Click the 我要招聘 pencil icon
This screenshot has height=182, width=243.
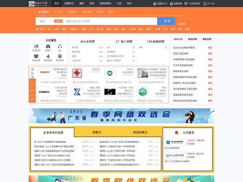(171, 4)
